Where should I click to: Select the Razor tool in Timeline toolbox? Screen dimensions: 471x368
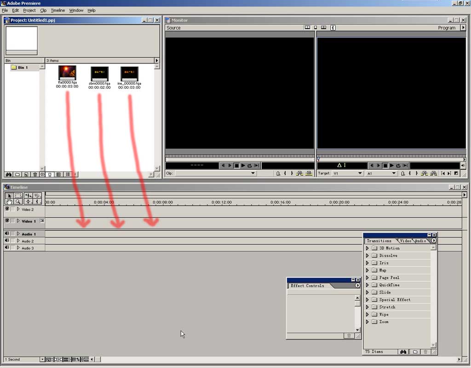(37, 195)
